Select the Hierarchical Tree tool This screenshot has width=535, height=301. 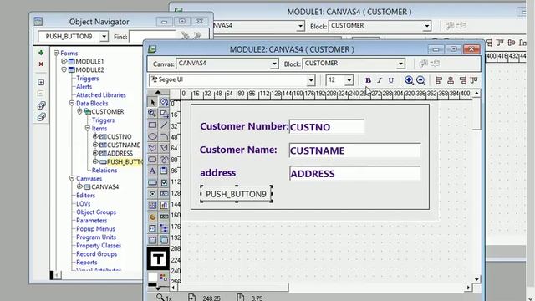164,228
